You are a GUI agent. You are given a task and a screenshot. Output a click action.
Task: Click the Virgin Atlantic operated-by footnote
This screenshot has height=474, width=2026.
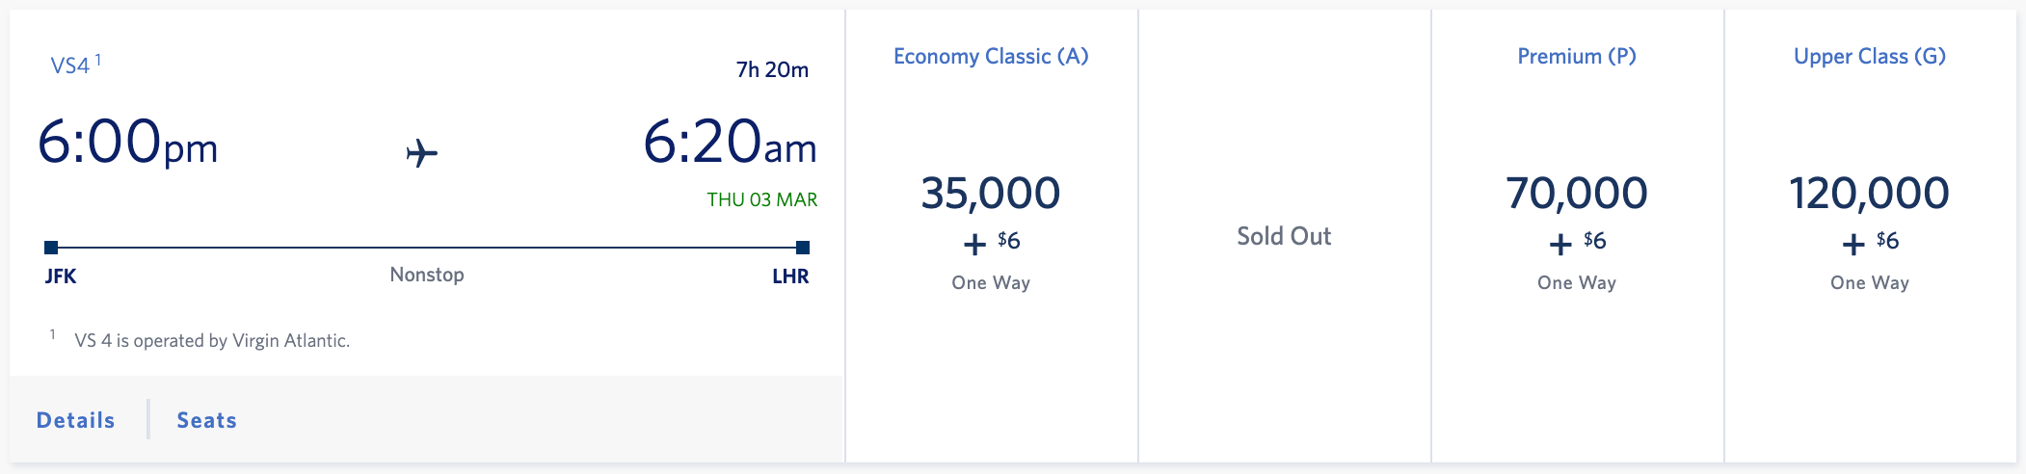coord(212,340)
